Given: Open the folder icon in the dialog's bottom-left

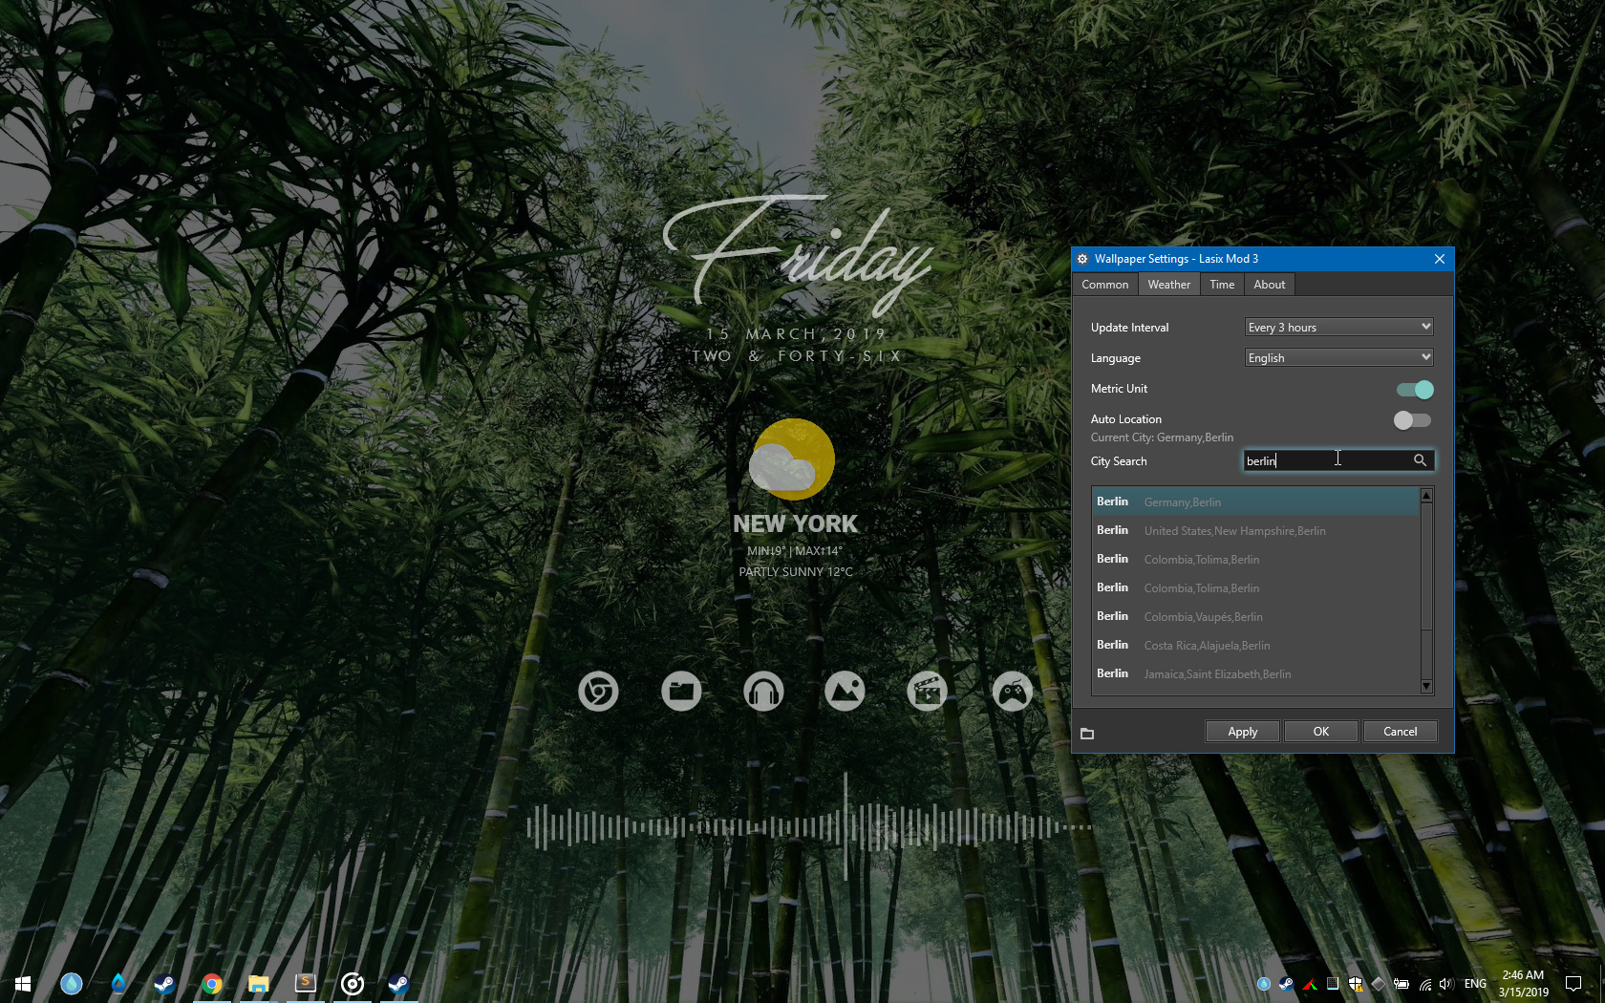Looking at the screenshot, I should [1088, 733].
